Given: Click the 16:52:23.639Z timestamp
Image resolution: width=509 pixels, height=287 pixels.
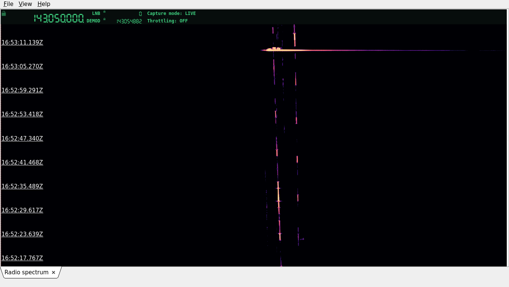Looking at the screenshot, I should (x=22, y=234).
